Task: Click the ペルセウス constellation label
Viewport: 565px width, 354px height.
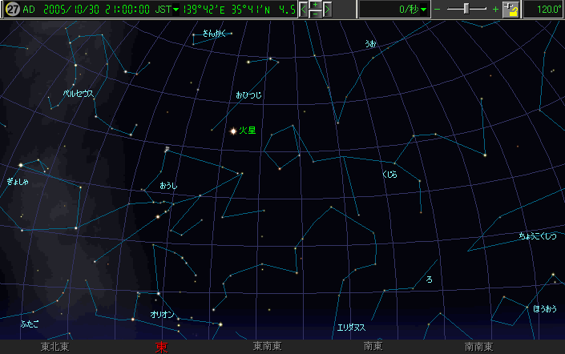Action: tap(79, 93)
